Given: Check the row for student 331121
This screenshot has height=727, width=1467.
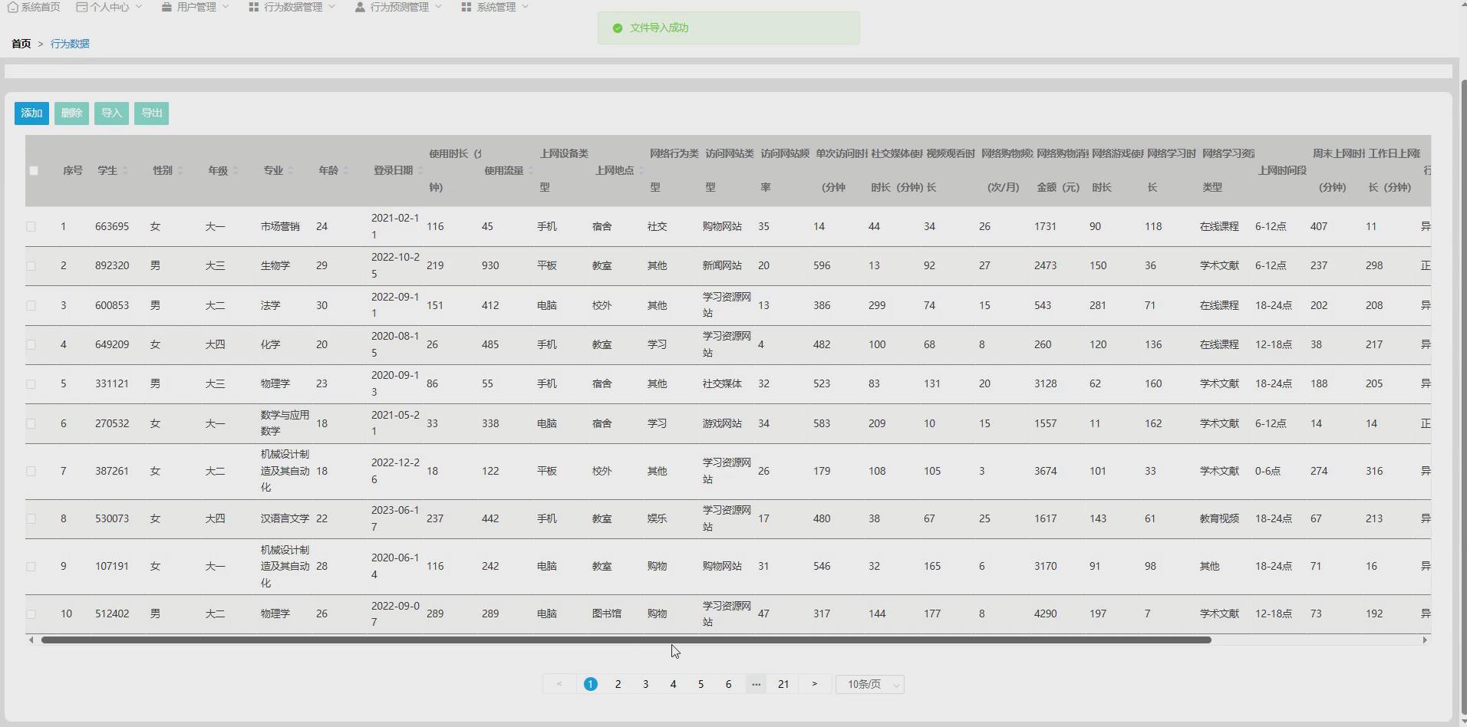Looking at the screenshot, I should point(31,383).
